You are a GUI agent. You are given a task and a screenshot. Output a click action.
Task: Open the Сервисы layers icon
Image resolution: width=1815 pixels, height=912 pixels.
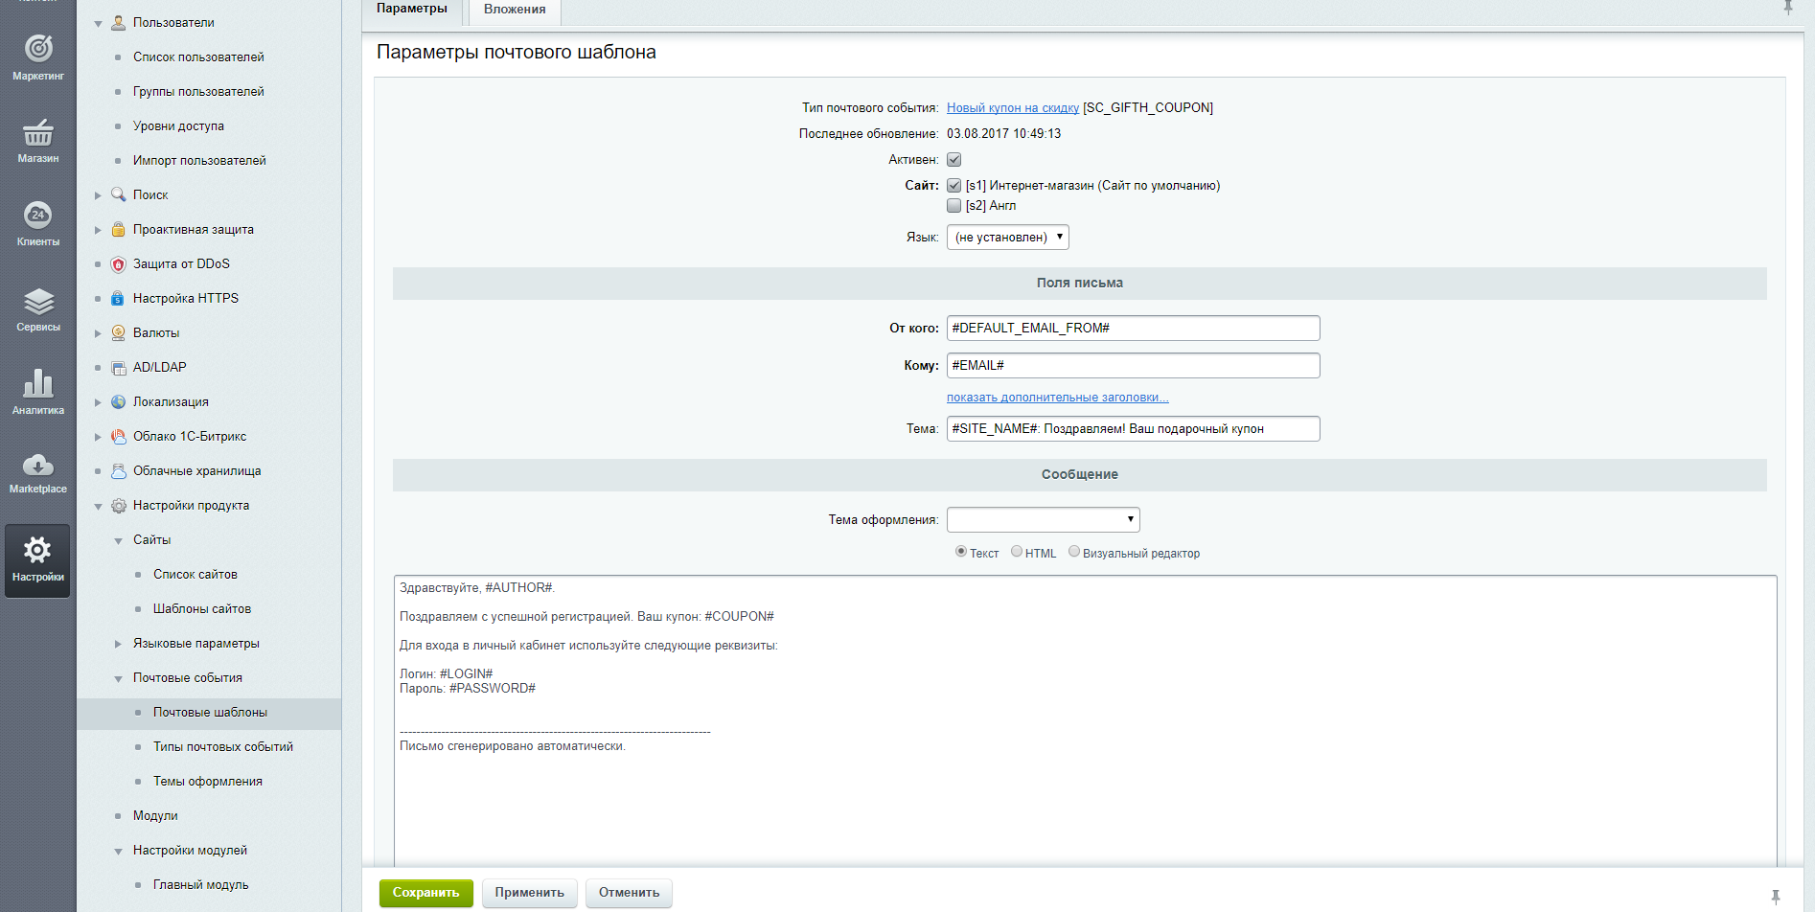coord(38,302)
